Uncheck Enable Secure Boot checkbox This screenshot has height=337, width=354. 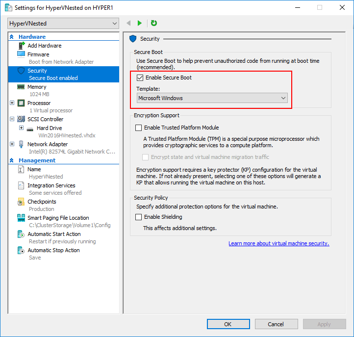pos(140,78)
